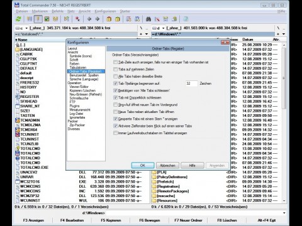302x226 pixels.
Task: Uncheck 'Aktiviere Zielfenster beim Klick' option
Action: 115,126
